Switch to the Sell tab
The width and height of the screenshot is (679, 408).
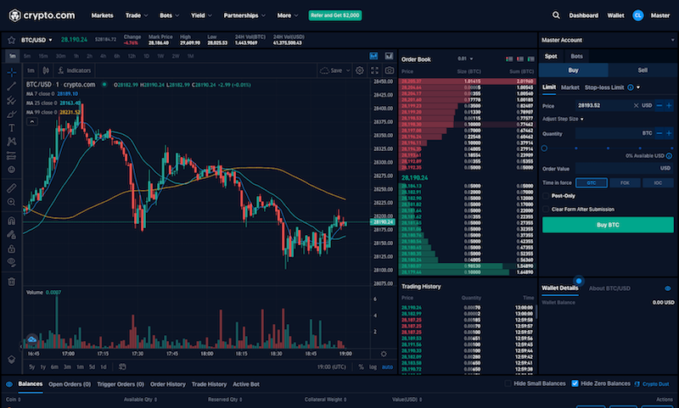point(643,70)
